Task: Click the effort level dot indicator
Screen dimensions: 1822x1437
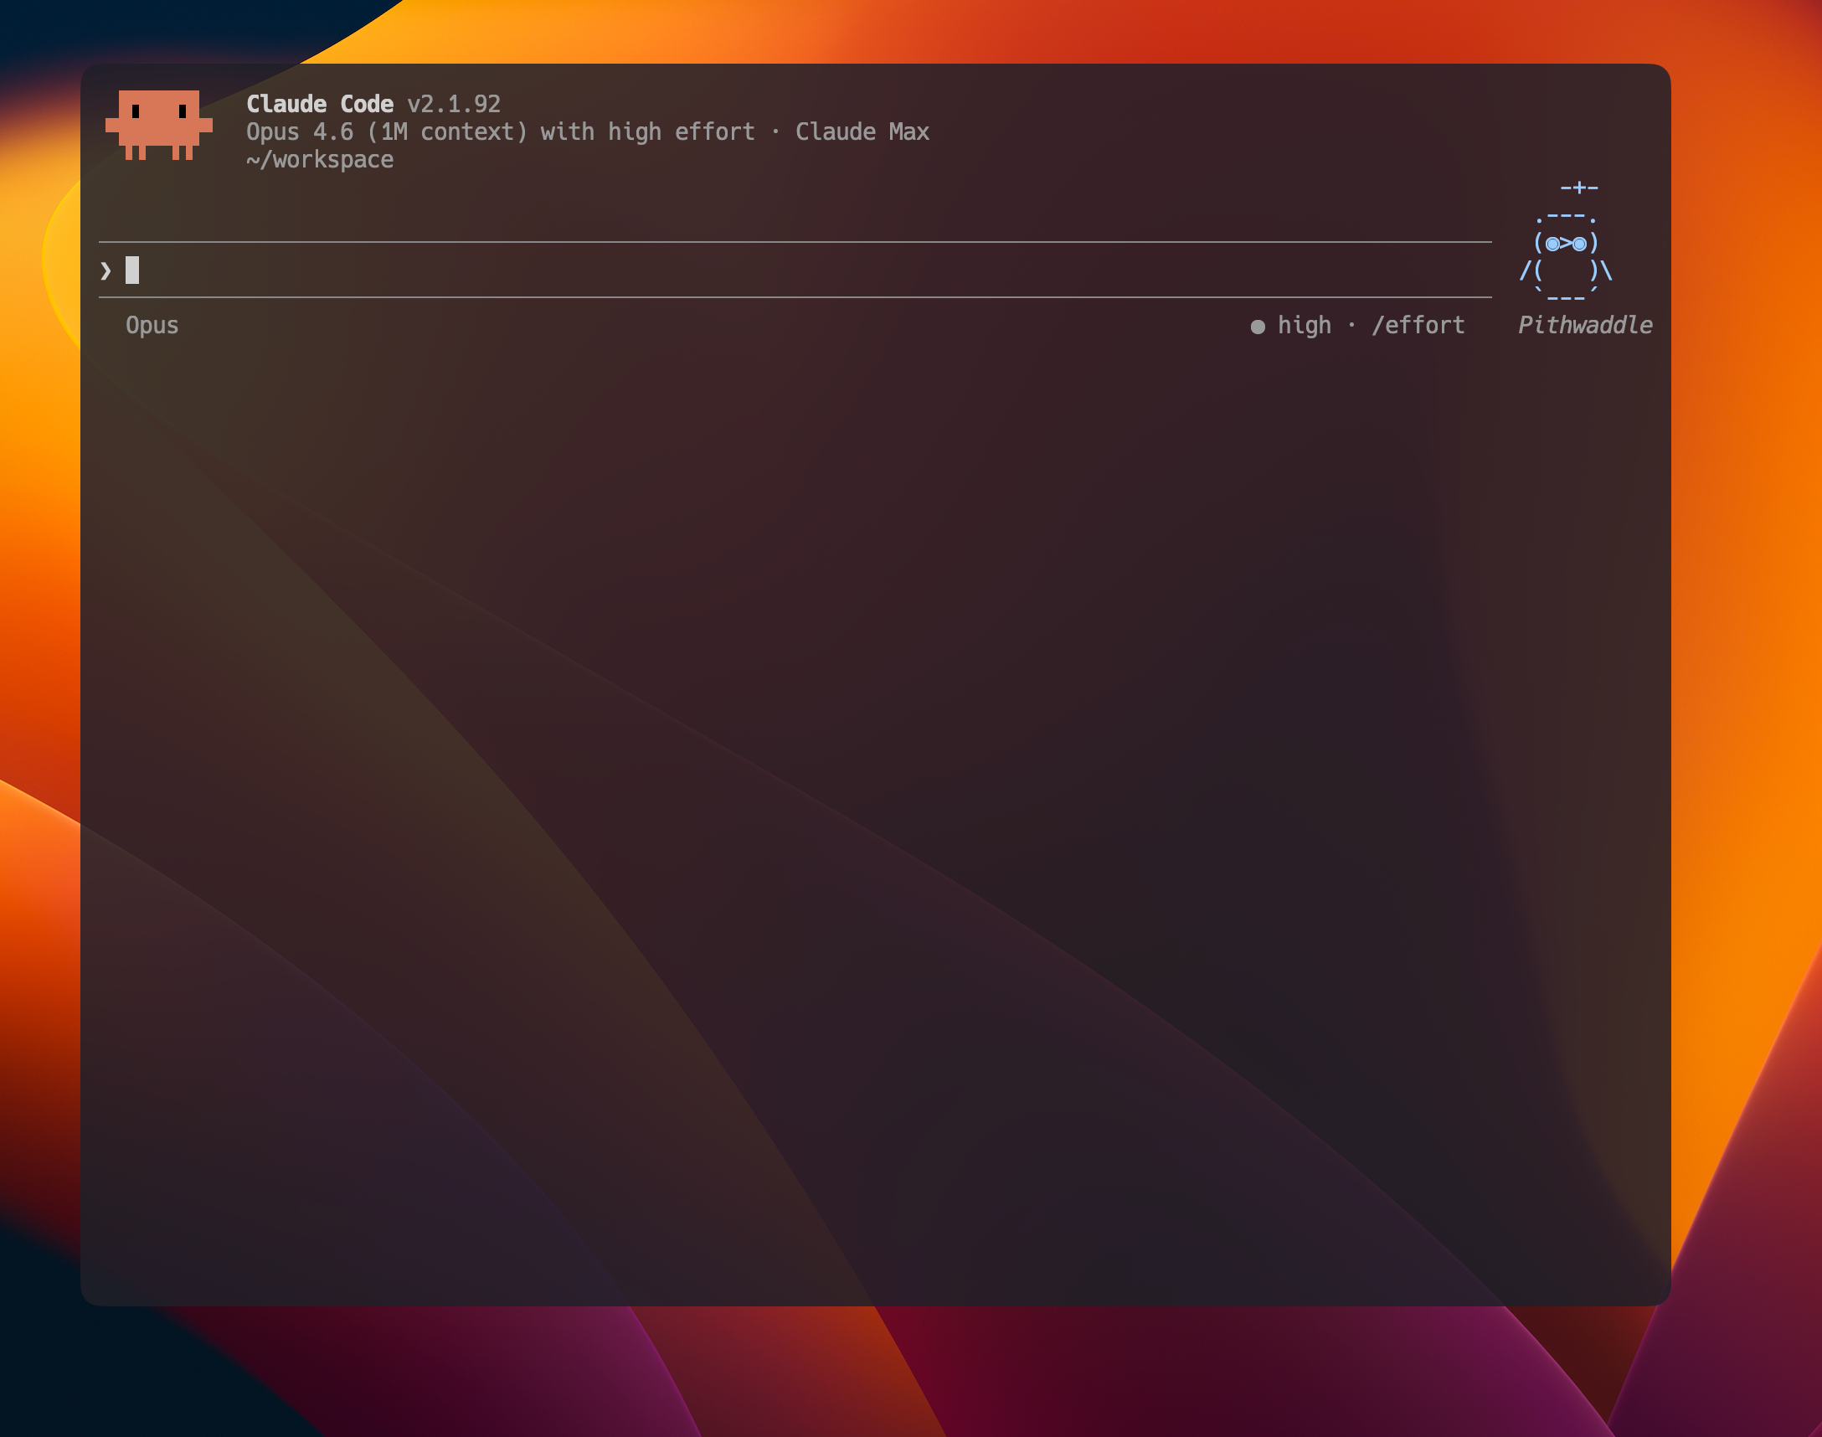Action: [1258, 327]
